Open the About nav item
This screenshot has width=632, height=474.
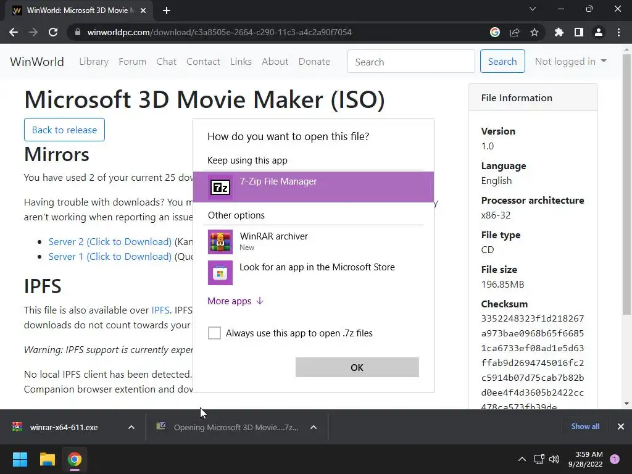pyautogui.click(x=275, y=62)
